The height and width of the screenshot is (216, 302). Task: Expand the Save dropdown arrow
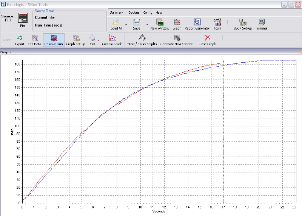[147, 24]
